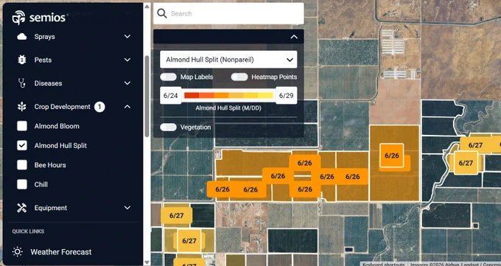Screen dimensions: 501x266
Task: Click the Crop Development wheat icon
Action: click(x=21, y=107)
